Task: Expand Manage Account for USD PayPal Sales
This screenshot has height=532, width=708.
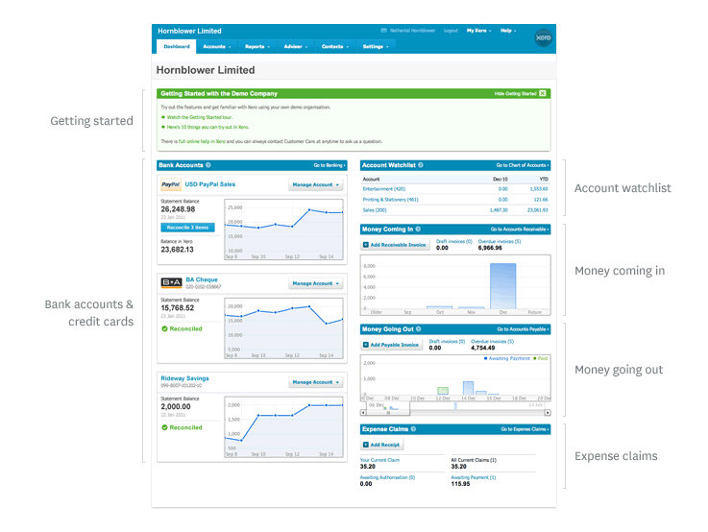Action: pyautogui.click(x=315, y=185)
